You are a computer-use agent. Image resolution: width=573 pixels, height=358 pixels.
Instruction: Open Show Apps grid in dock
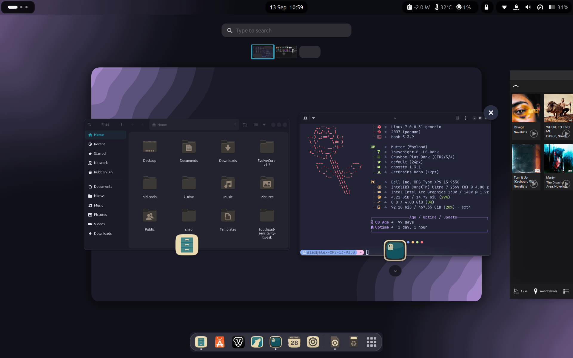tap(371, 342)
